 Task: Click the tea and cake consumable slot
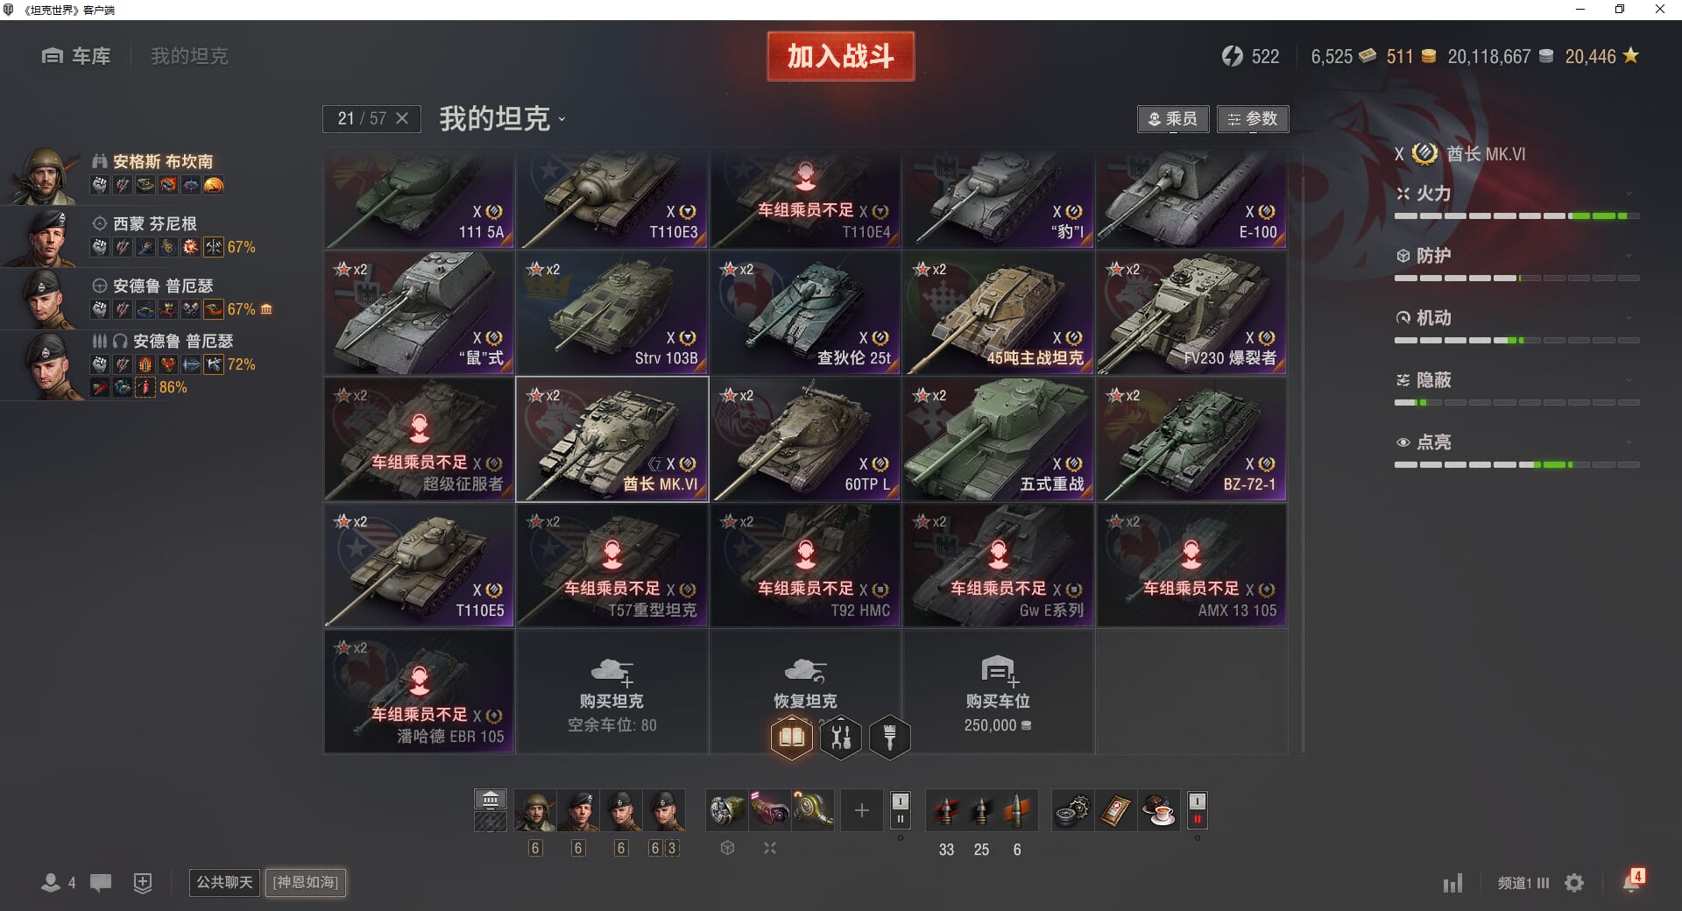(1159, 811)
